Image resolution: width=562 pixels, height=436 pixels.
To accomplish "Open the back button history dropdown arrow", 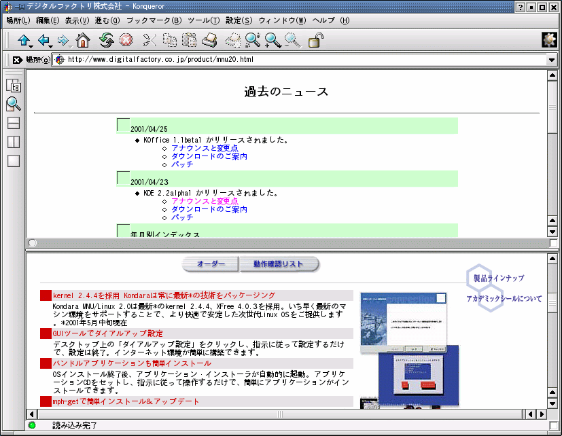I will pyautogui.click(x=51, y=47).
